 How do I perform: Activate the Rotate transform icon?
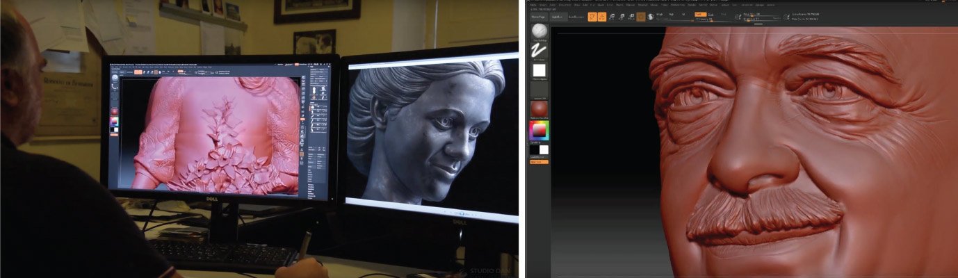pos(631,17)
